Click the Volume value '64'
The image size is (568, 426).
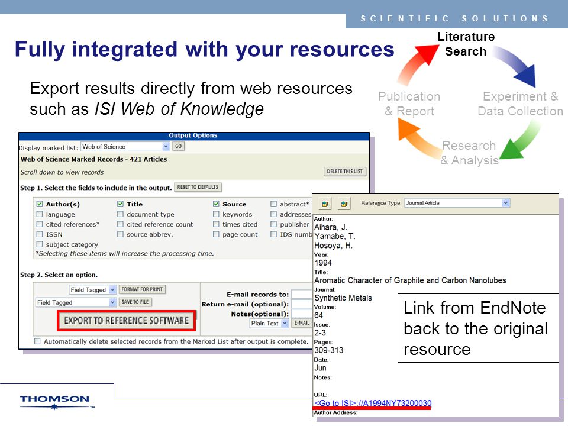[x=318, y=315]
